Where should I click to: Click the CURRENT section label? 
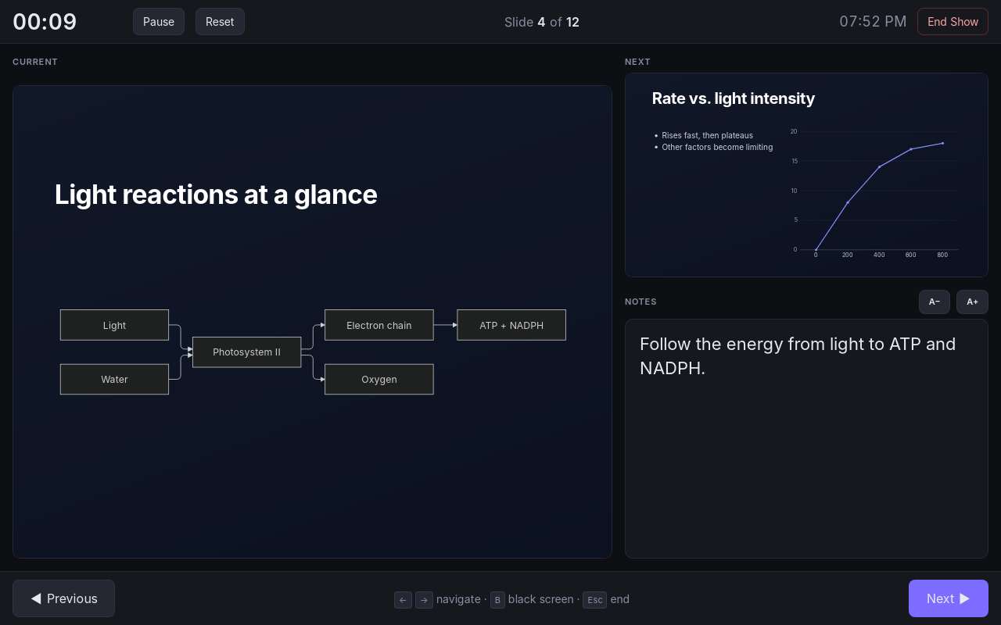click(35, 62)
